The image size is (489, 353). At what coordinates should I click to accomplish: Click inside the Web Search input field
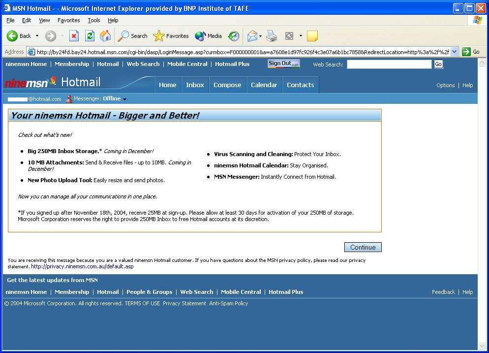[x=389, y=64]
